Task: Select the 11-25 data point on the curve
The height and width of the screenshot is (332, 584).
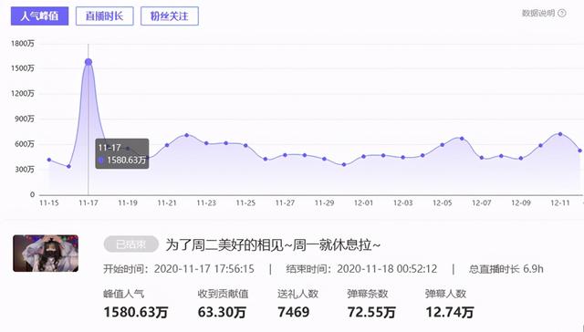Action: (245, 146)
